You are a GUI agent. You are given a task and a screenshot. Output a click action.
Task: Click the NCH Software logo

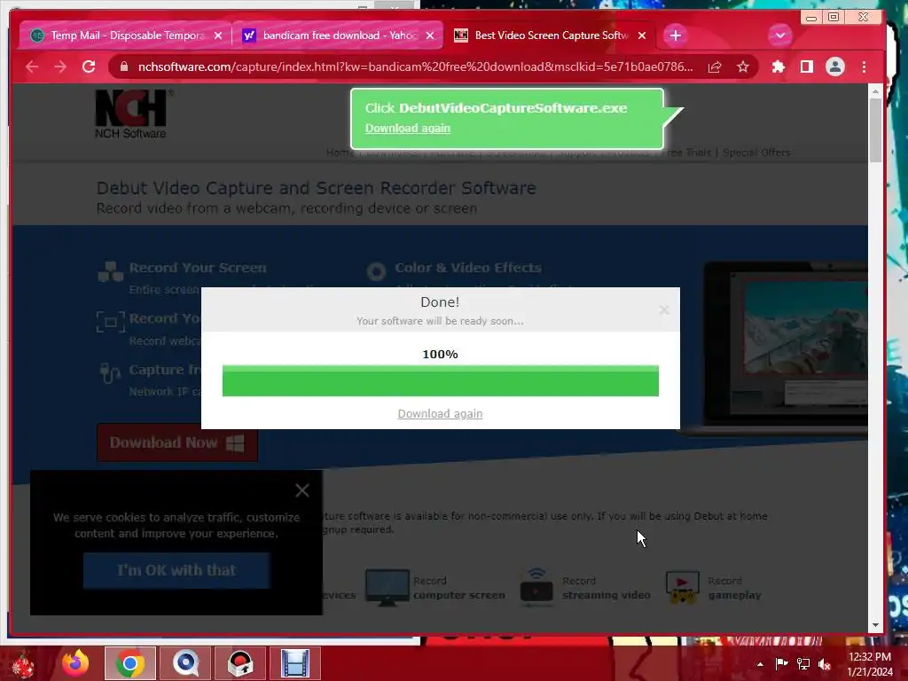(131, 114)
